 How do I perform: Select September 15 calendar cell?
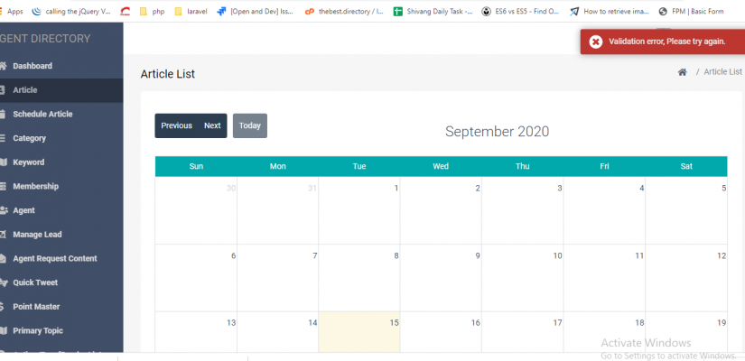(x=359, y=332)
